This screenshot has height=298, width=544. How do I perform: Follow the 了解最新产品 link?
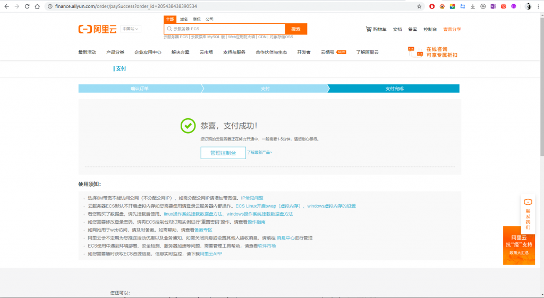tap(259, 152)
